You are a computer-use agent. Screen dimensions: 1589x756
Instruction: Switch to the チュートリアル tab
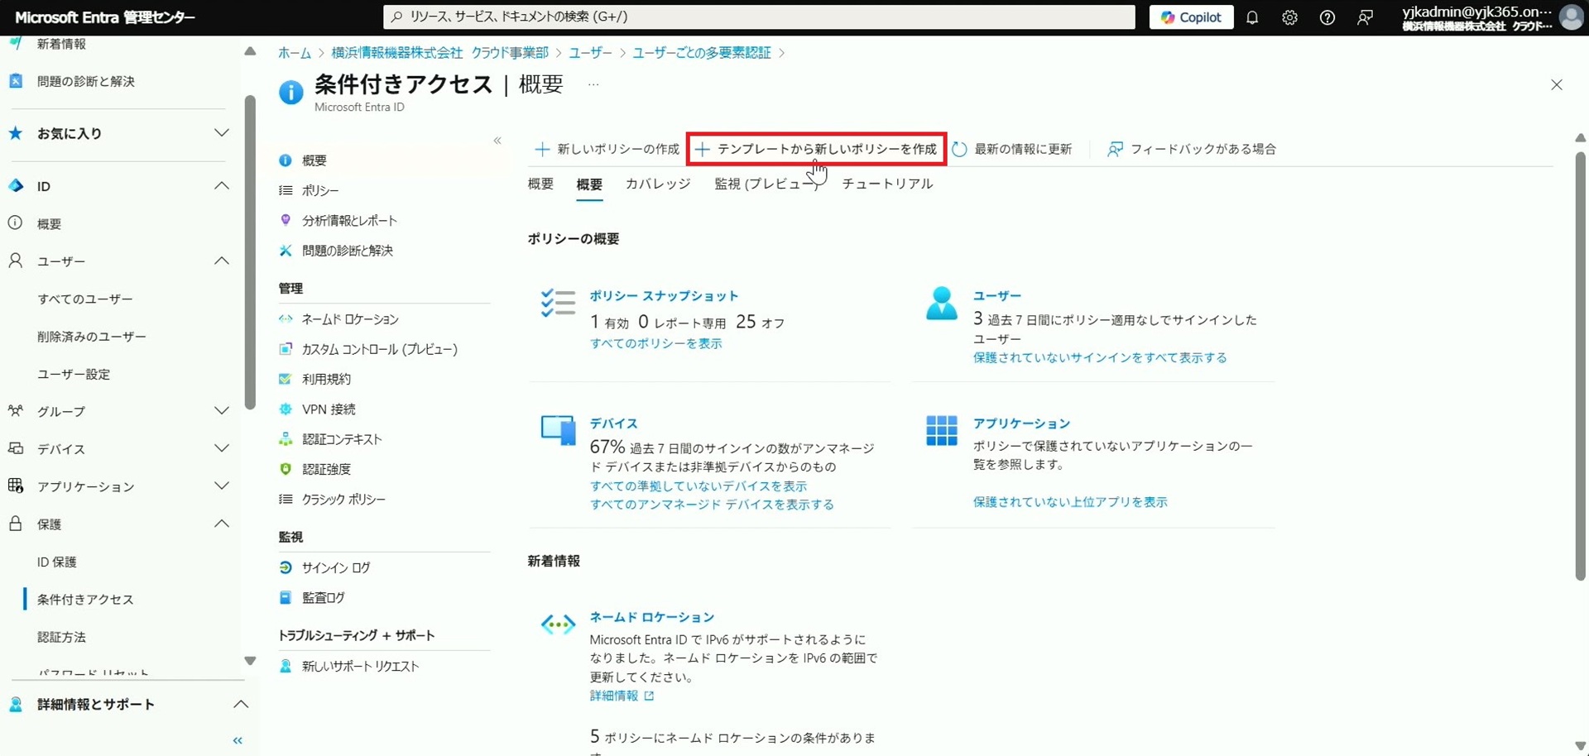tap(887, 184)
